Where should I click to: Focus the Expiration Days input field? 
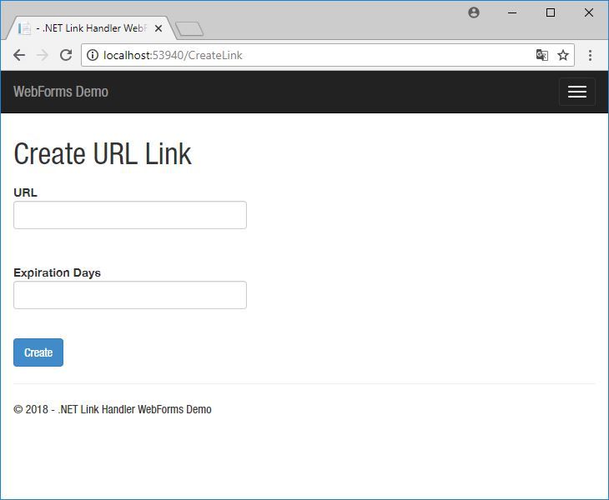coord(130,295)
